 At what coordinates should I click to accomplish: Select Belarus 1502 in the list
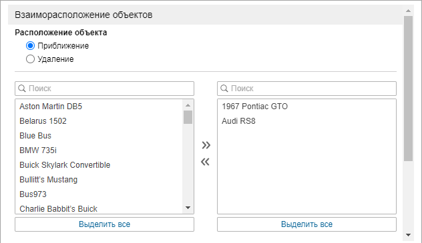click(x=99, y=121)
